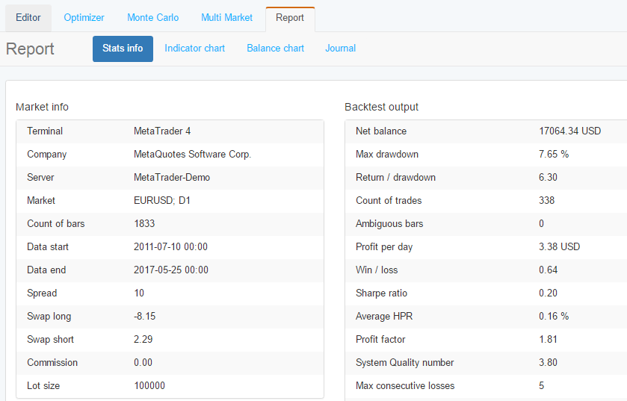Click the Terminal row MetaTrader 4 value
This screenshot has width=627, height=401.
[161, 131]
